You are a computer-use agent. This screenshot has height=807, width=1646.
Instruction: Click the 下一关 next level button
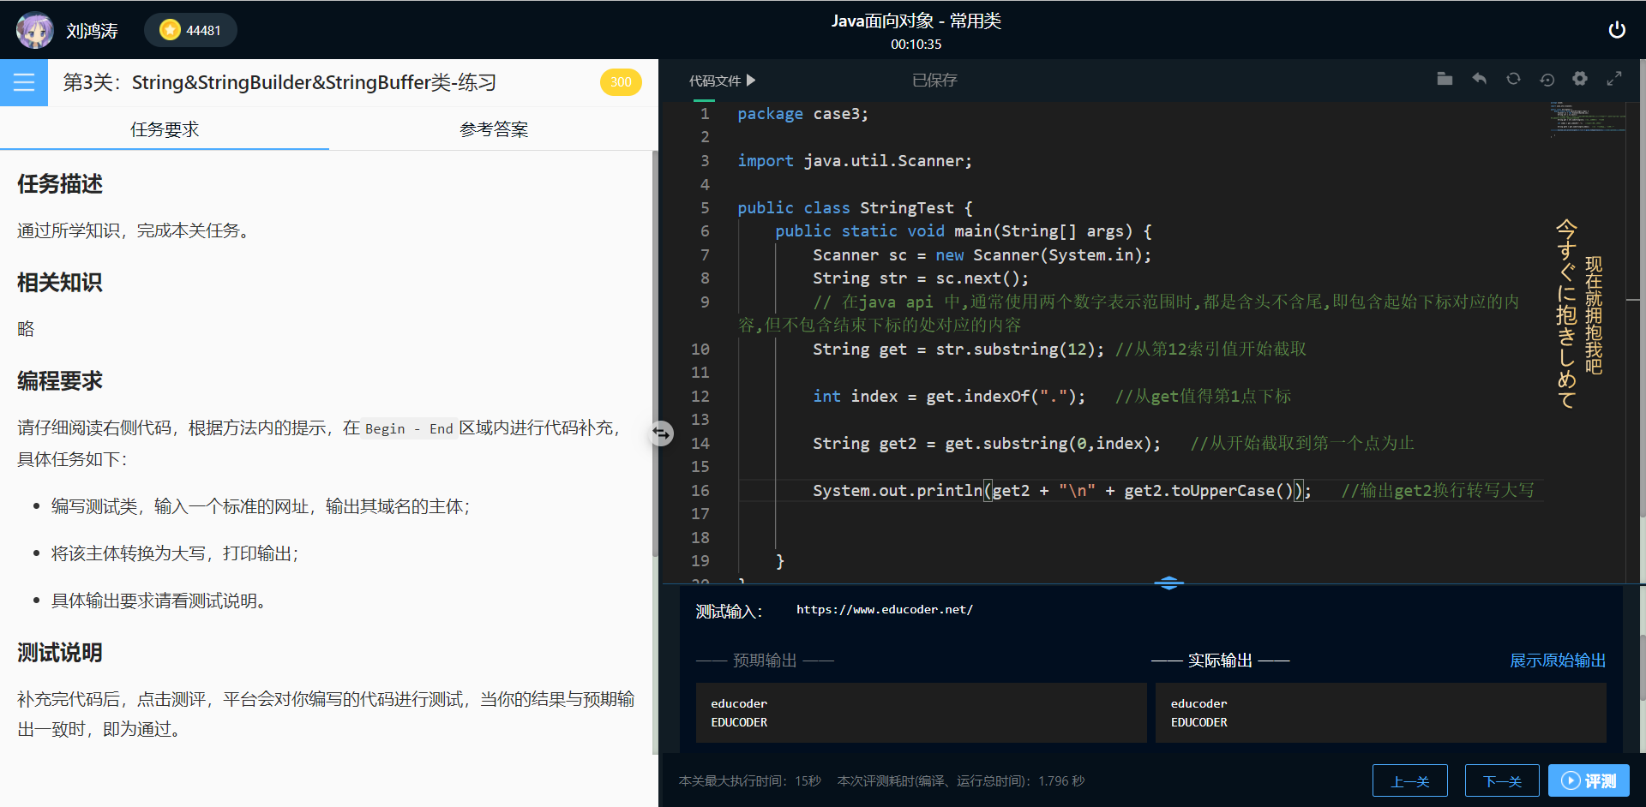(1501, 780)
